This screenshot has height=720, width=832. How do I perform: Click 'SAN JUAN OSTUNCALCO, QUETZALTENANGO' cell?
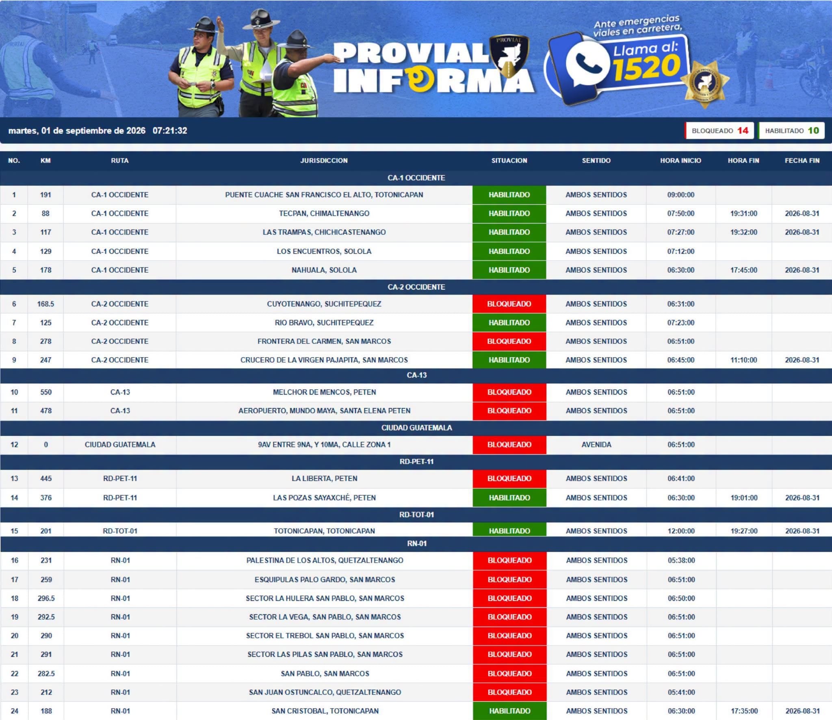[325, 692]
